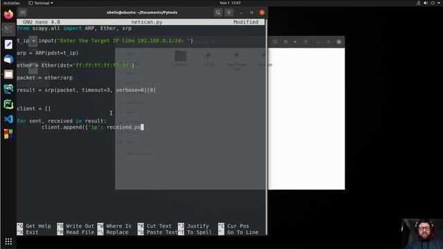Click the result = srp(...) line

tap(86, 90)
